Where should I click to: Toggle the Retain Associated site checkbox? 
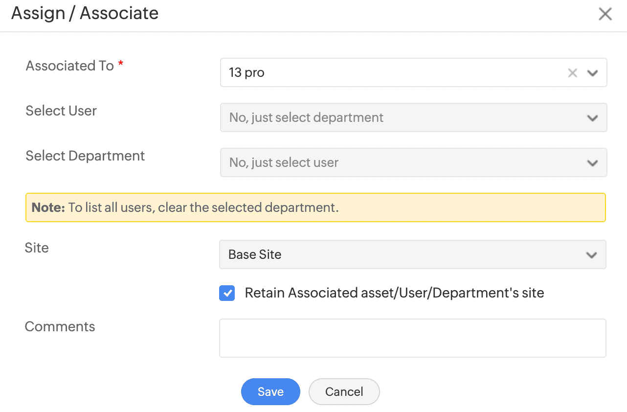227,293
